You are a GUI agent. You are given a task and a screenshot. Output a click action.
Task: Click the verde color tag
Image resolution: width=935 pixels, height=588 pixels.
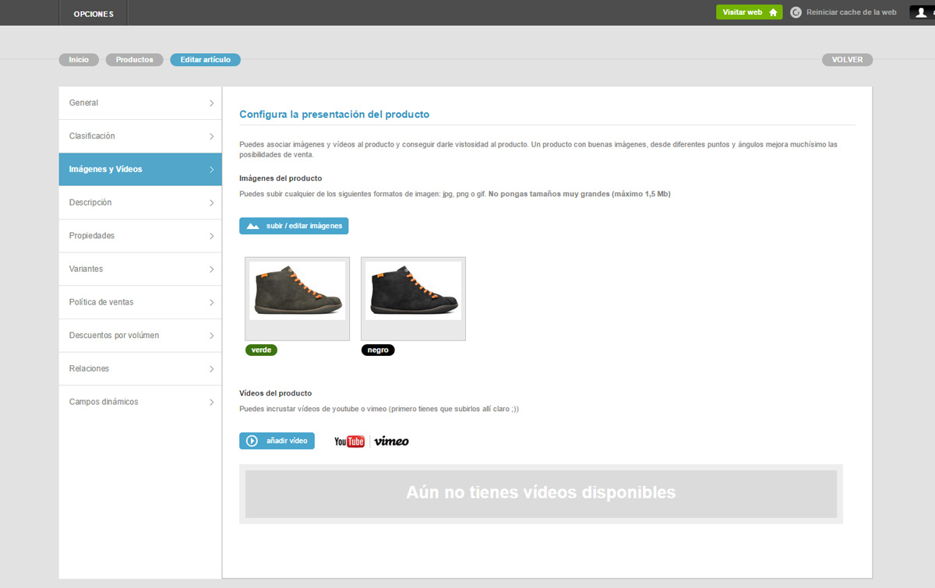click(x=261, y=350)
